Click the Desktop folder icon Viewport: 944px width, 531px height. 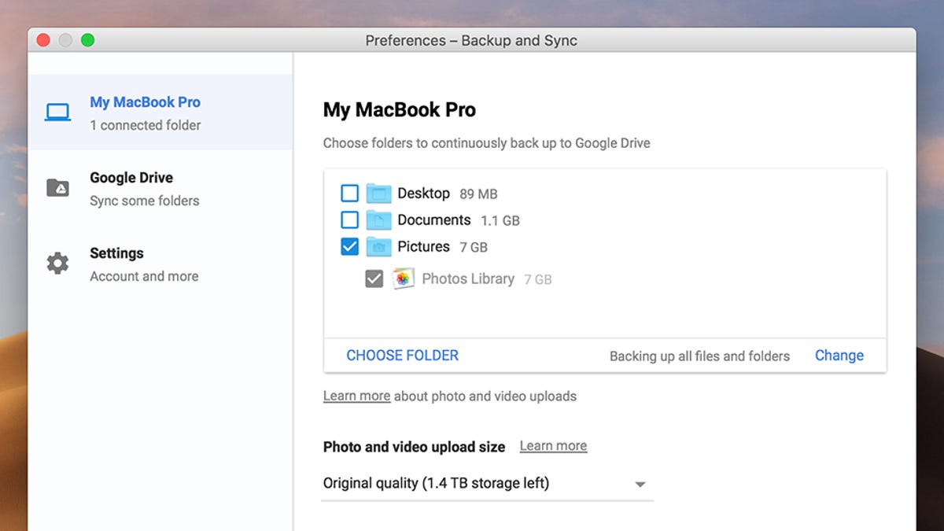coord(379,193)
